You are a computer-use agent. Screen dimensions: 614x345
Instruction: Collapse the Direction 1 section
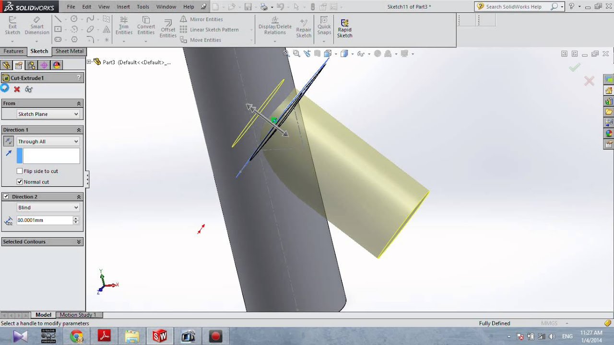(x=79, y=130)
